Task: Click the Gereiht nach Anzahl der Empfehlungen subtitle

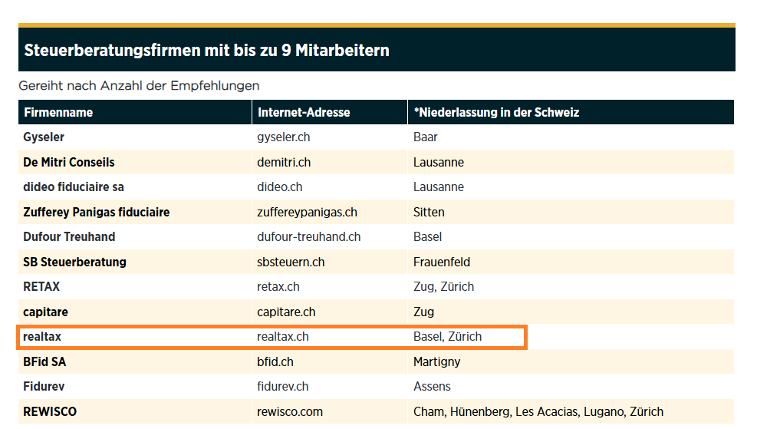Action: point(139,85)
